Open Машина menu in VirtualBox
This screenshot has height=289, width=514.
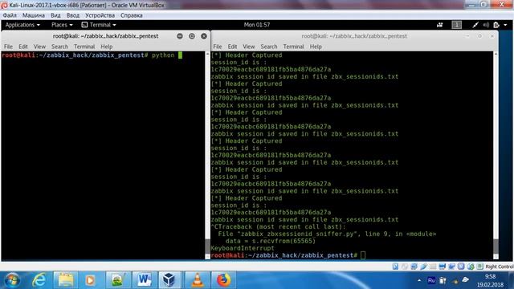[34, 15]
